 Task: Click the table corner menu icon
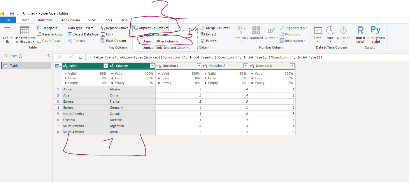coord(58,66)
